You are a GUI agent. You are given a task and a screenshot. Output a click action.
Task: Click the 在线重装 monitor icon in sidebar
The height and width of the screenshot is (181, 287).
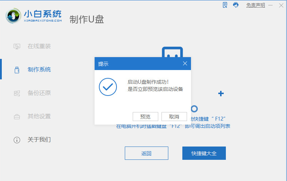pos(17,46)
